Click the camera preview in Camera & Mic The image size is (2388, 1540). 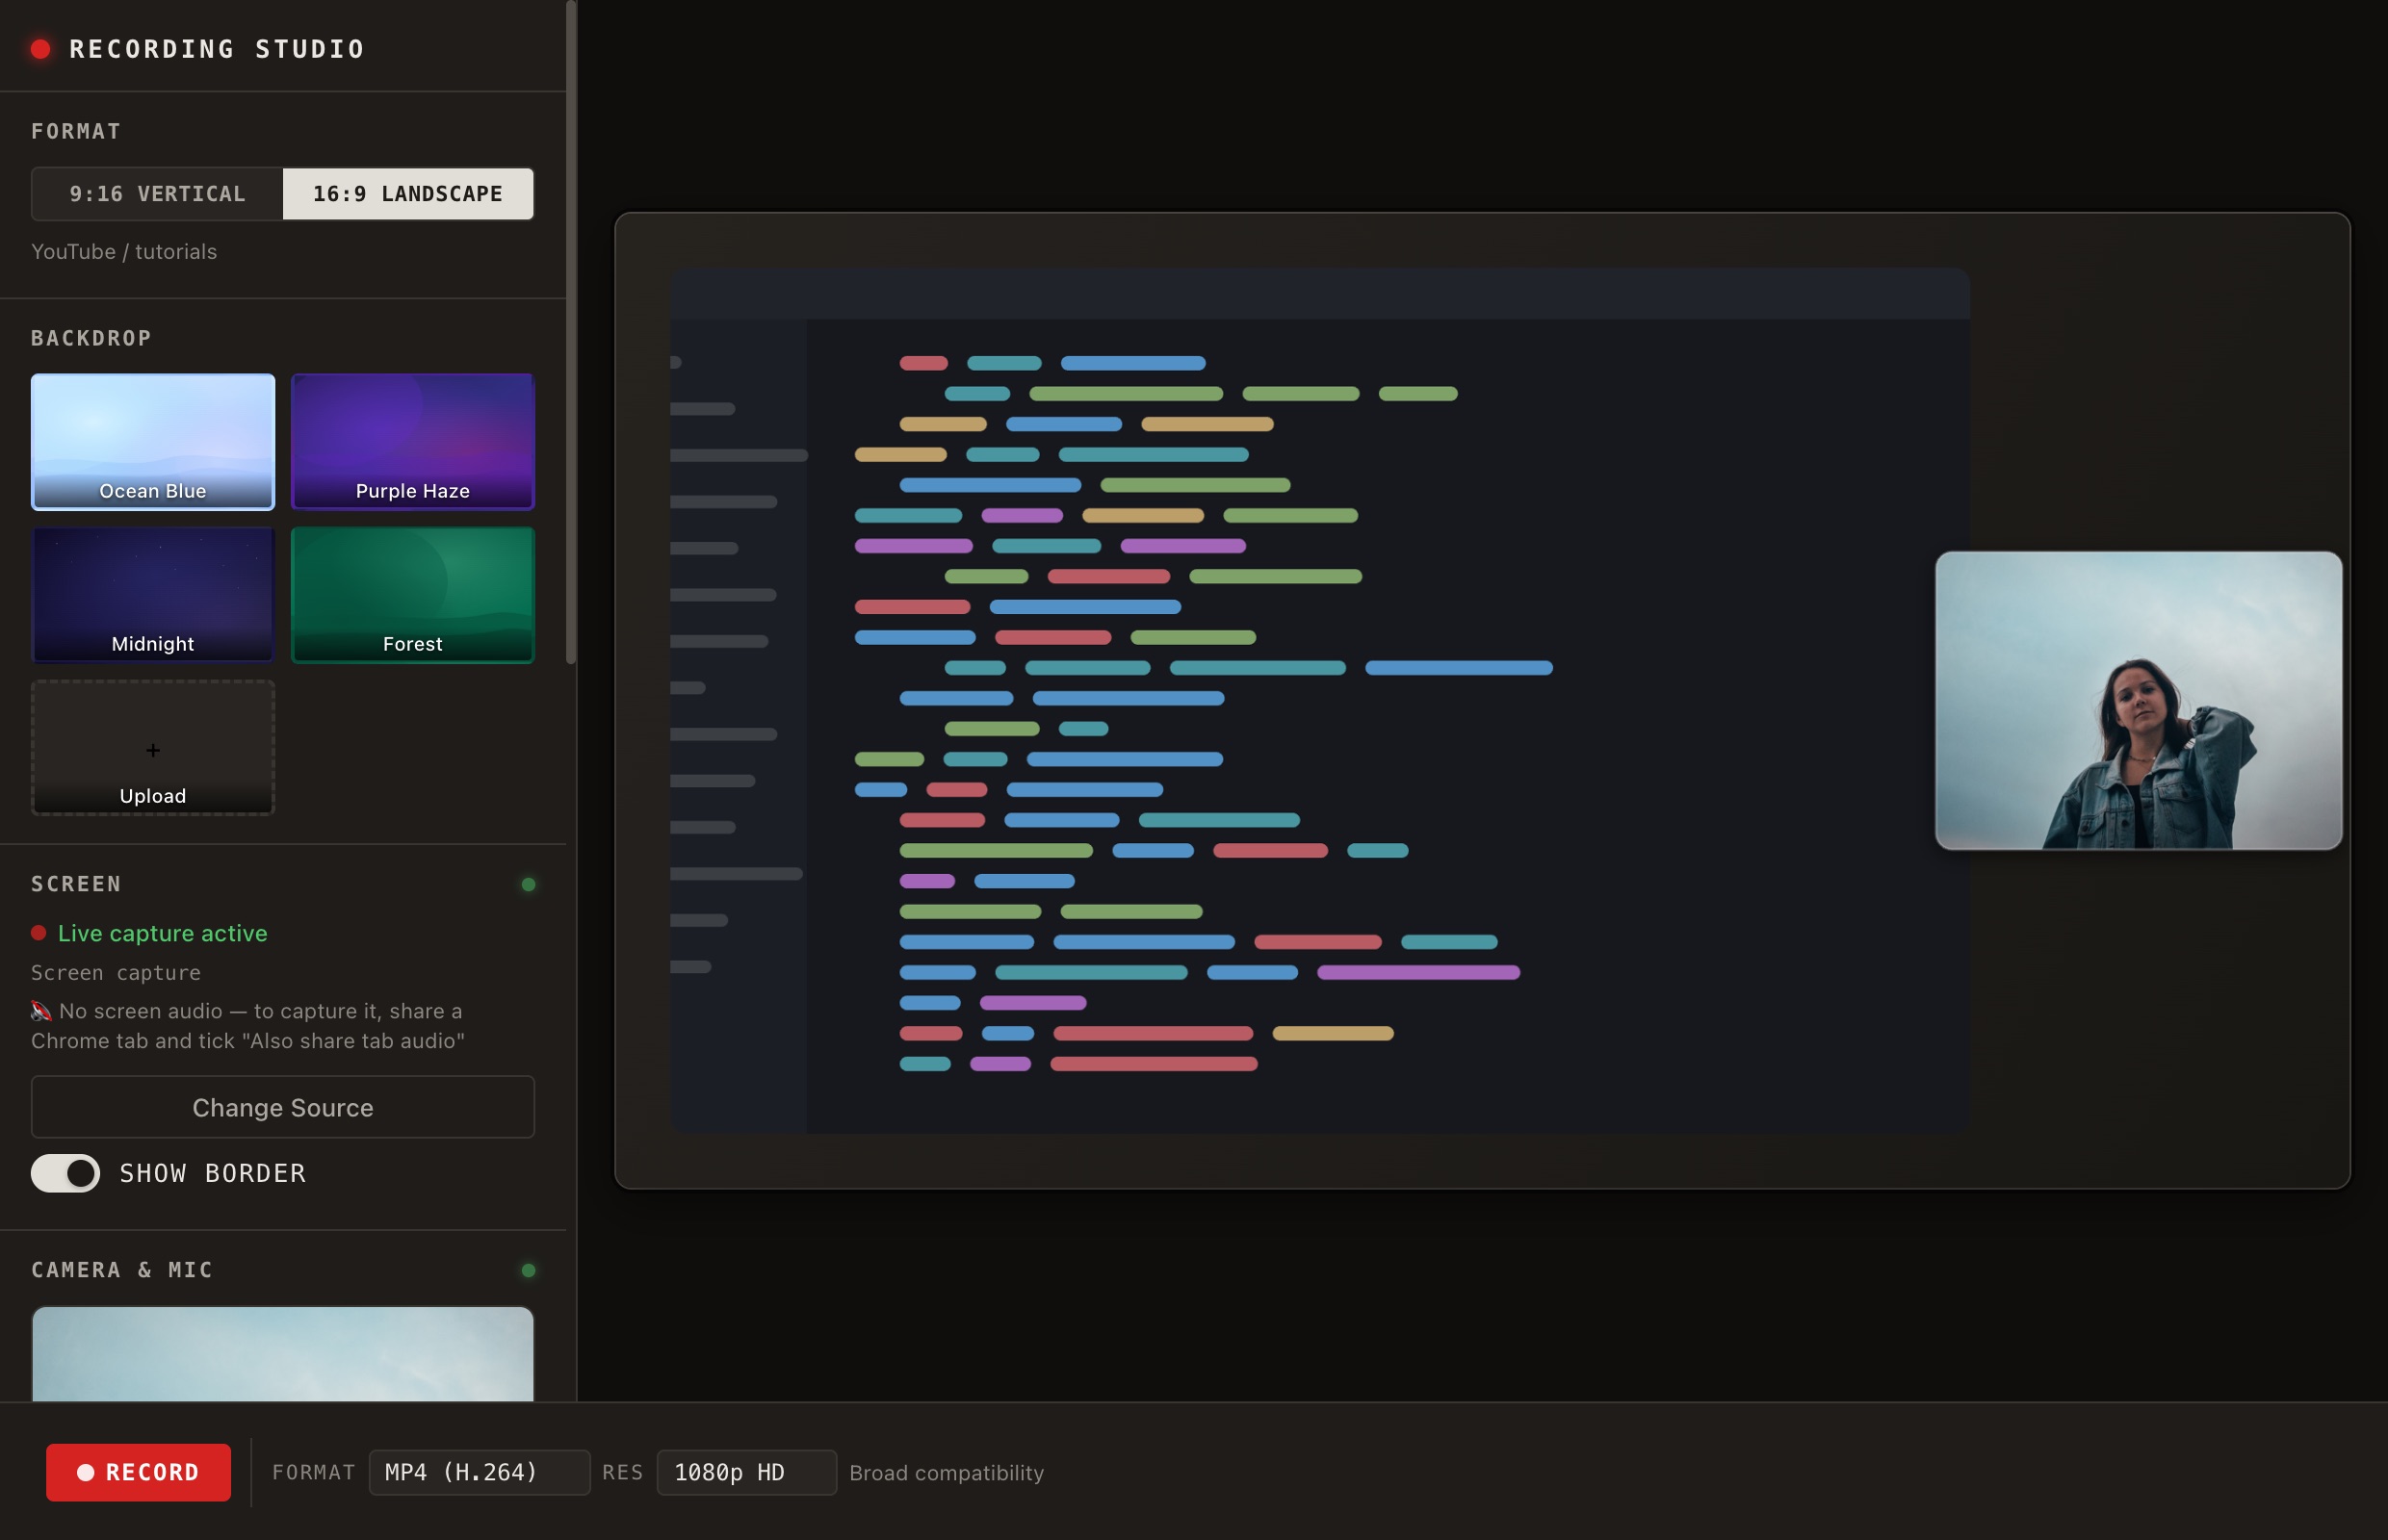pos(283,1354)
